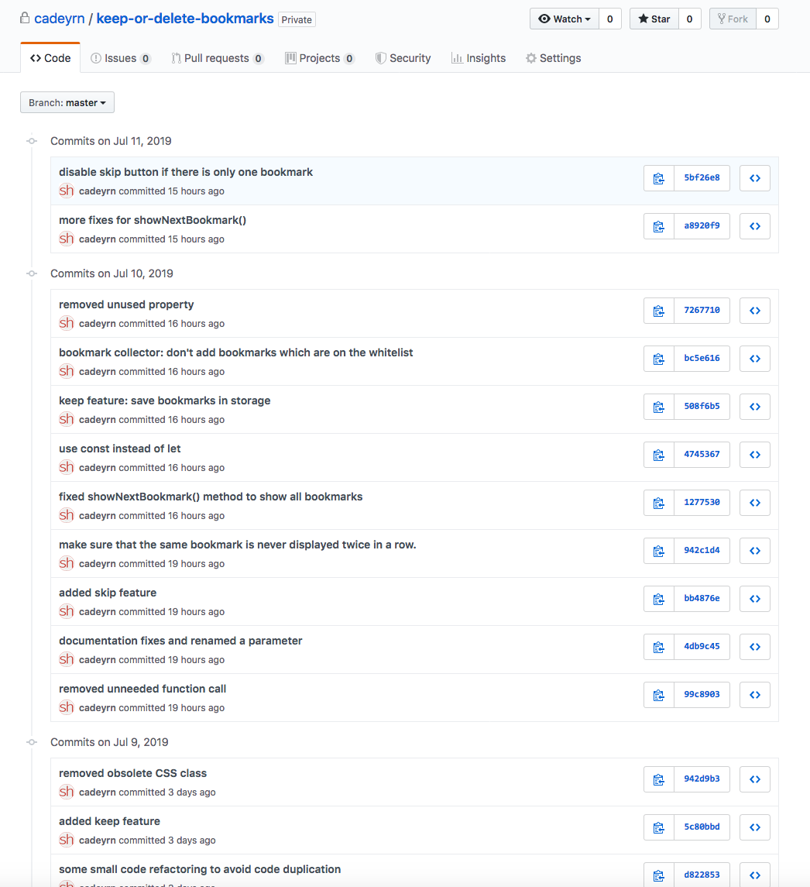Copy full SHA for commit 942c1d4
This screenshot has height=887, width=810.
(659, 551)
